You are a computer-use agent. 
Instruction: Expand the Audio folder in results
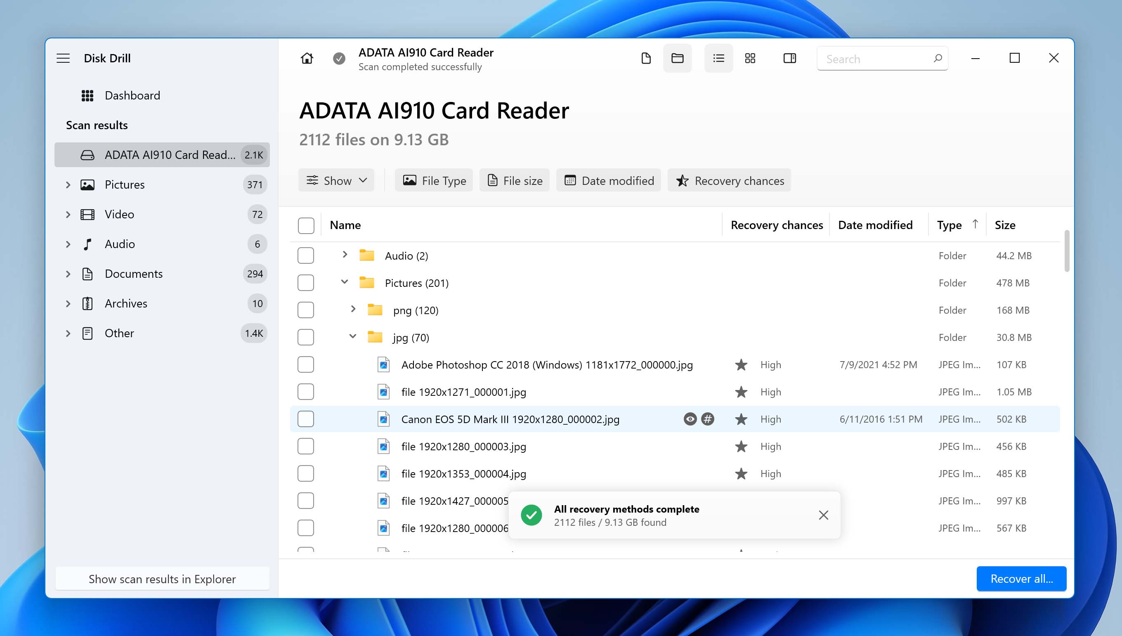tap(345, 255)
